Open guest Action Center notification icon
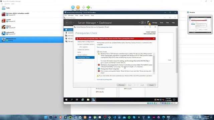The width and height of the screenshot is (214, 120). click(174, 100)
